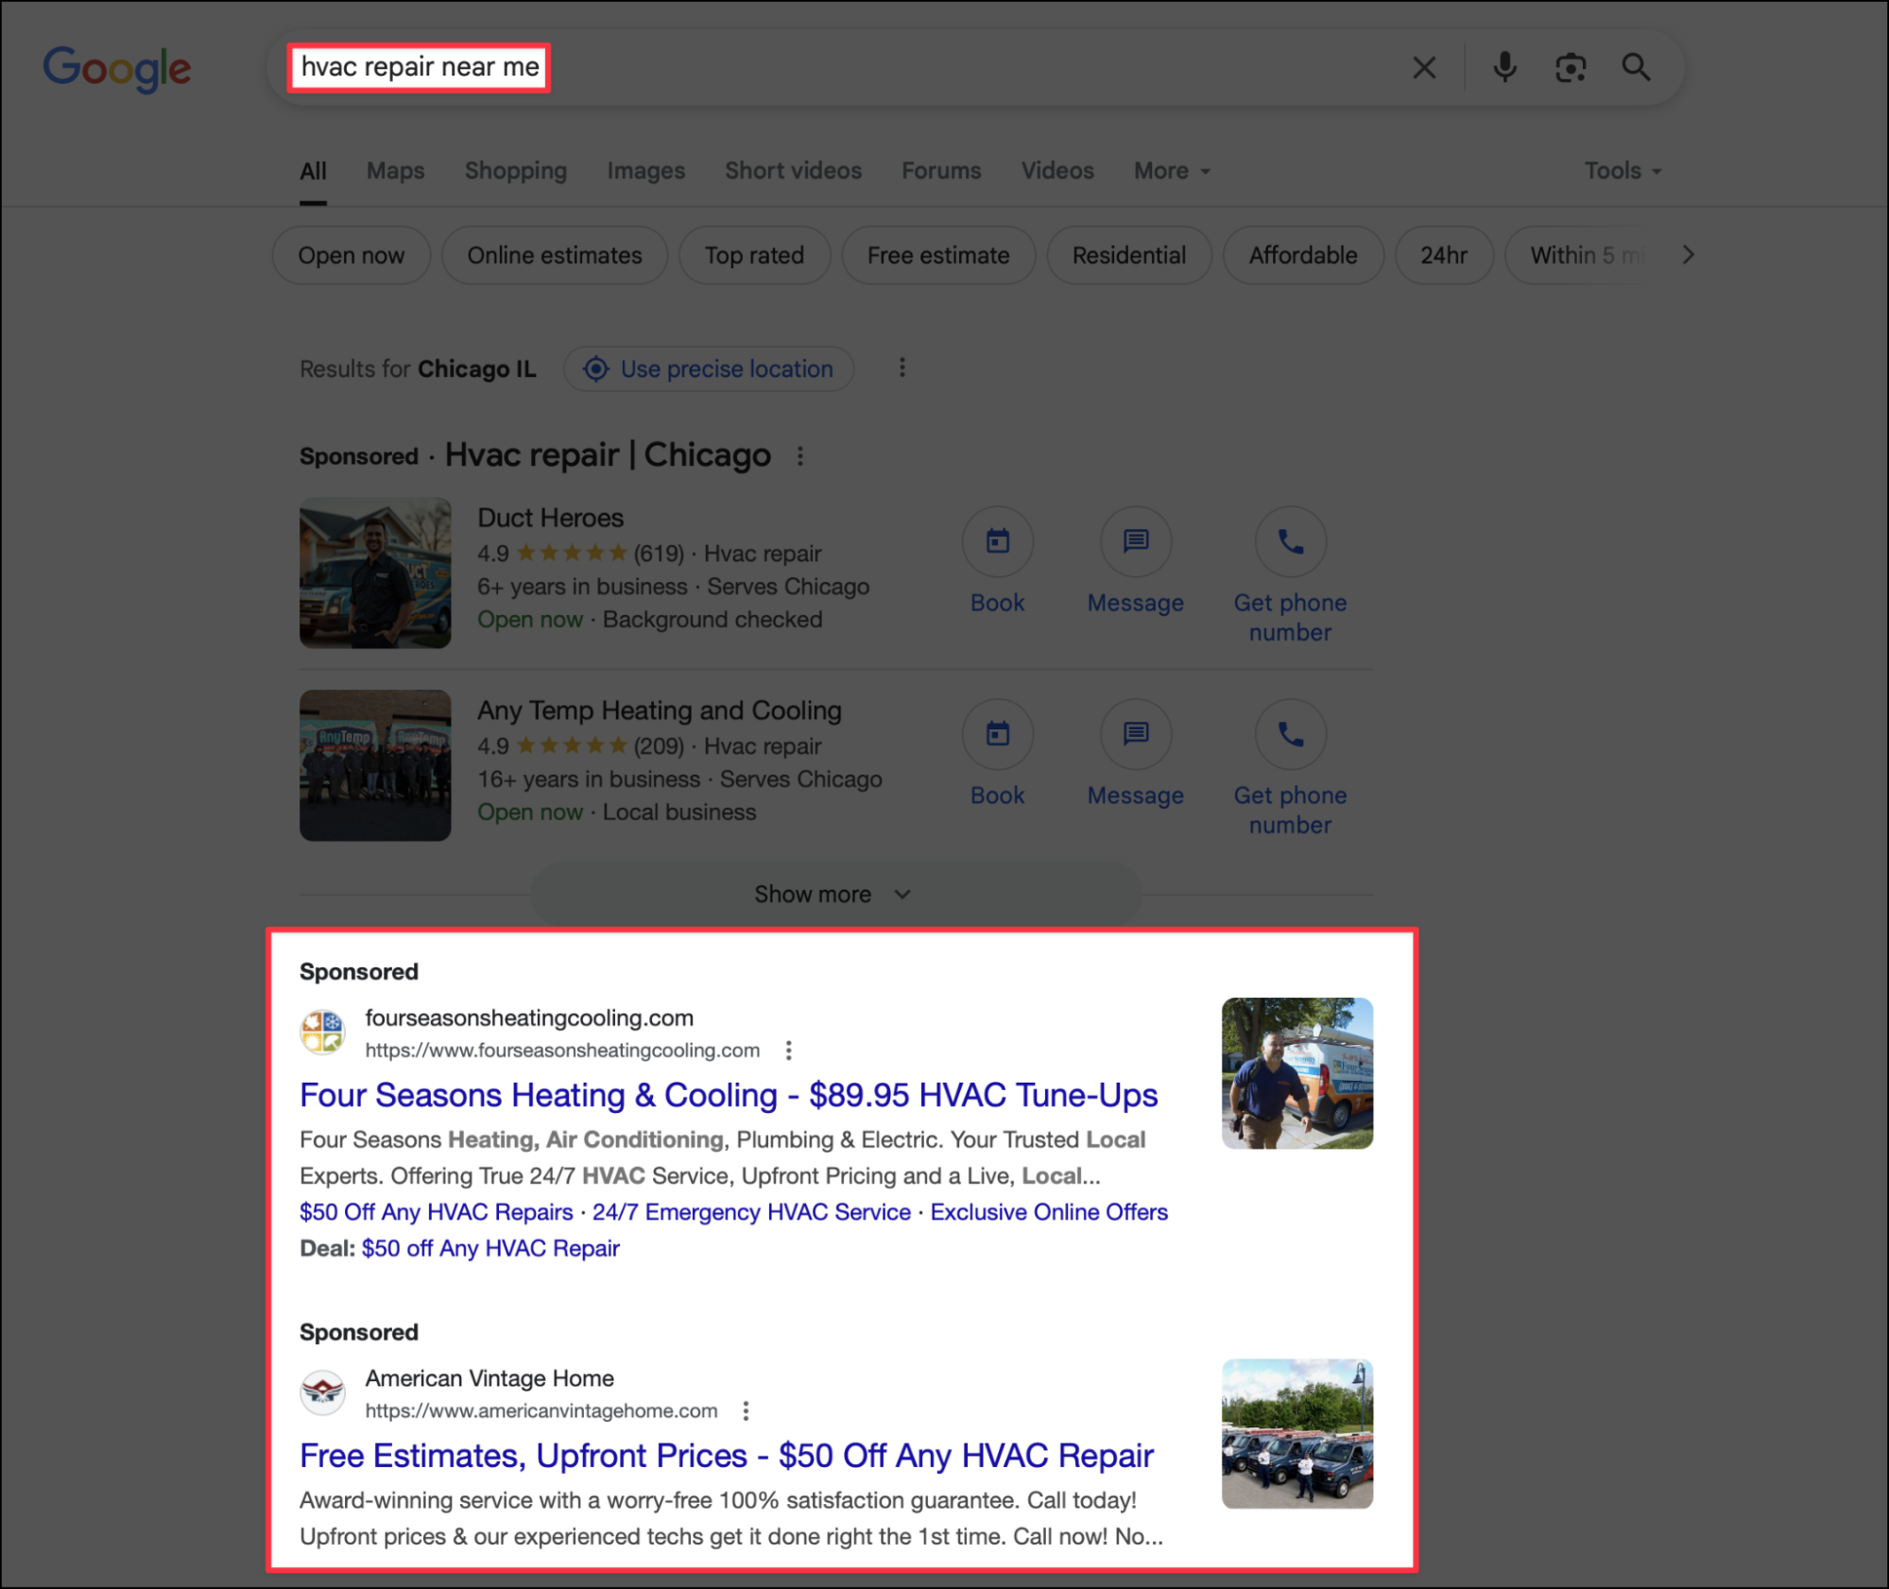This screenshot has height=1589, width=1889.
Task: Click the American Vintage Home vans thumbnail
Action: (x=1296, y=1433)
